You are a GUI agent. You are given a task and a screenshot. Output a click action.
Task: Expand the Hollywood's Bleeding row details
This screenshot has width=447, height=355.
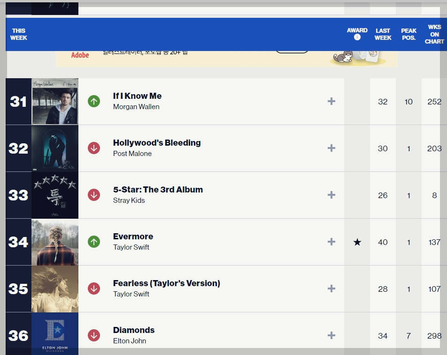pos(331,148)
